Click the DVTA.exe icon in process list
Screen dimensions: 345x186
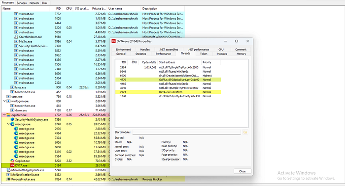coord(12,165)
